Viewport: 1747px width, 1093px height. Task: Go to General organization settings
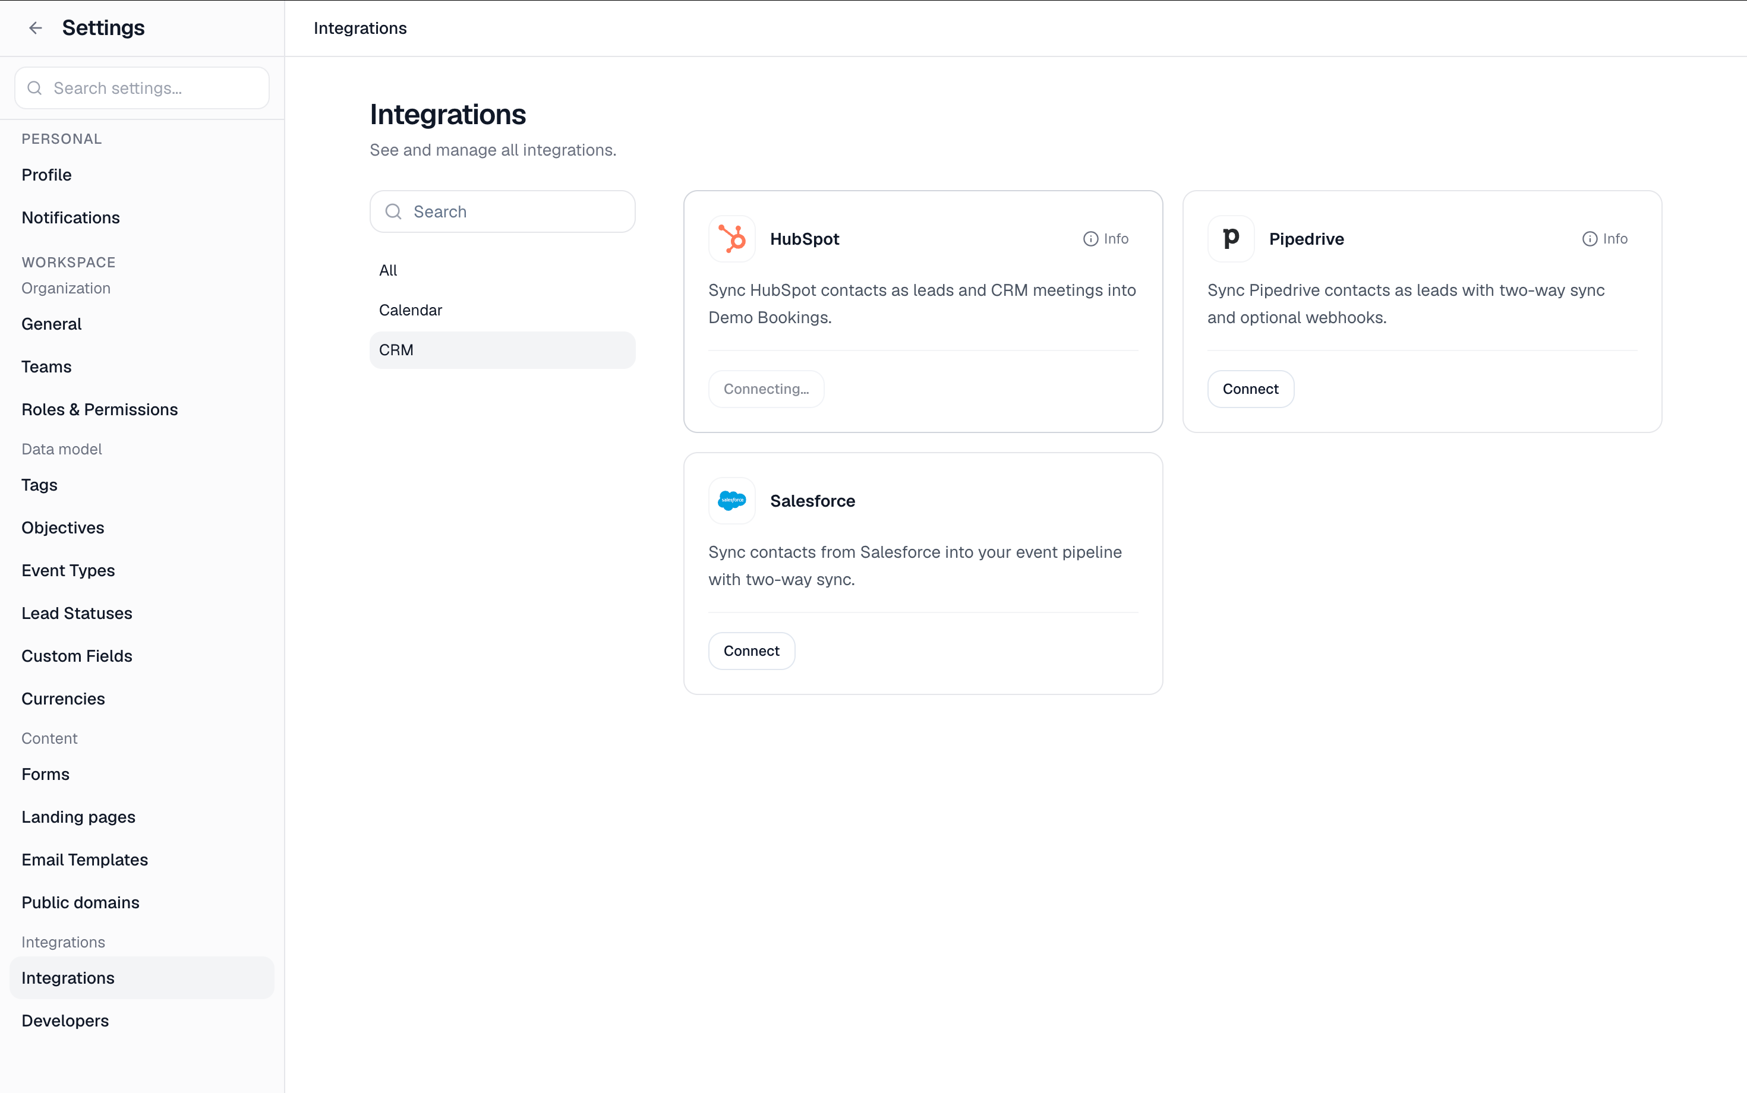click(x=142, y=324)
